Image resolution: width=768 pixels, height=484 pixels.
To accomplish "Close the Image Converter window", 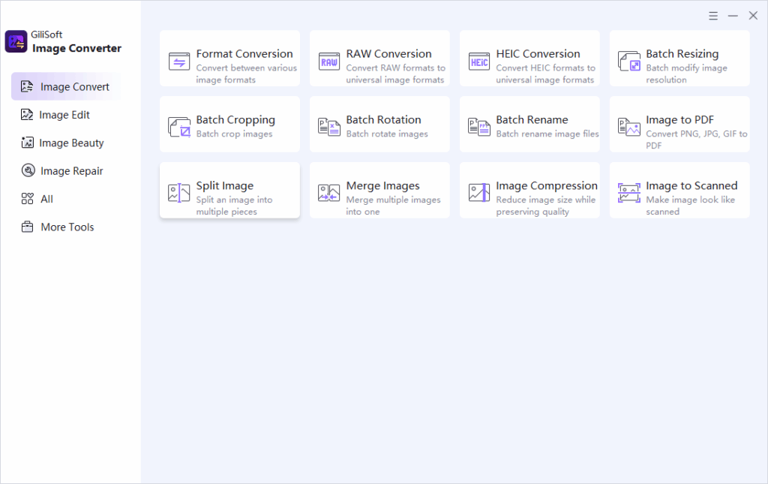I will click(753, 17).
